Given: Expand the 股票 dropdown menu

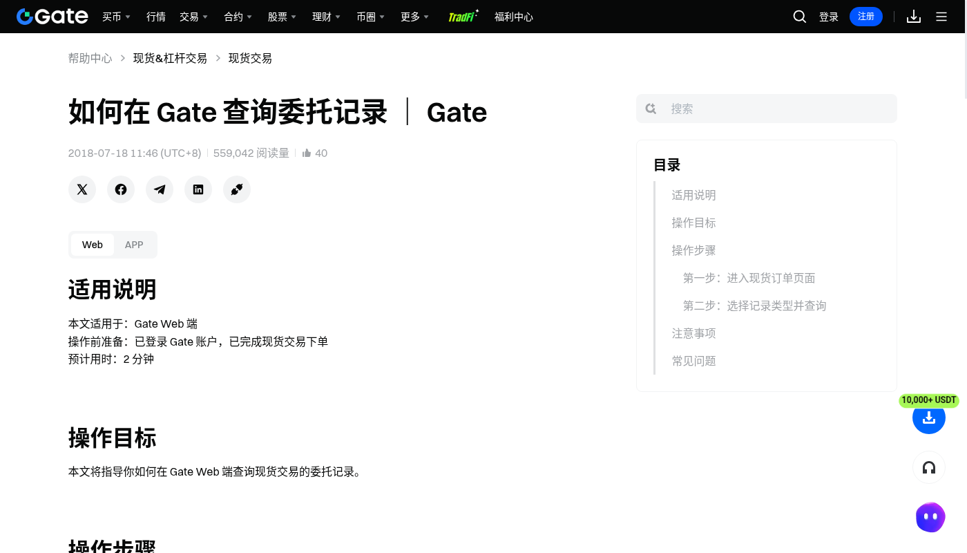Looking at the screenshot, I should point(282,17).
